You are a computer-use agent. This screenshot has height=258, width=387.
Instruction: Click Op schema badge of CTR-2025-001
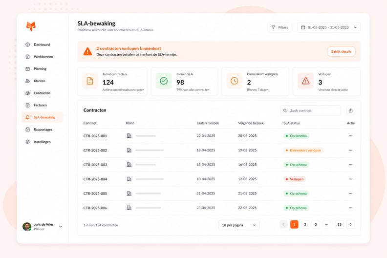pos(296,136)
